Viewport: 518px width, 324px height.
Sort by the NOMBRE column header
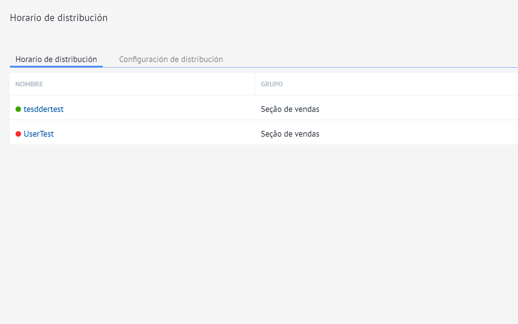coord(29,84)
